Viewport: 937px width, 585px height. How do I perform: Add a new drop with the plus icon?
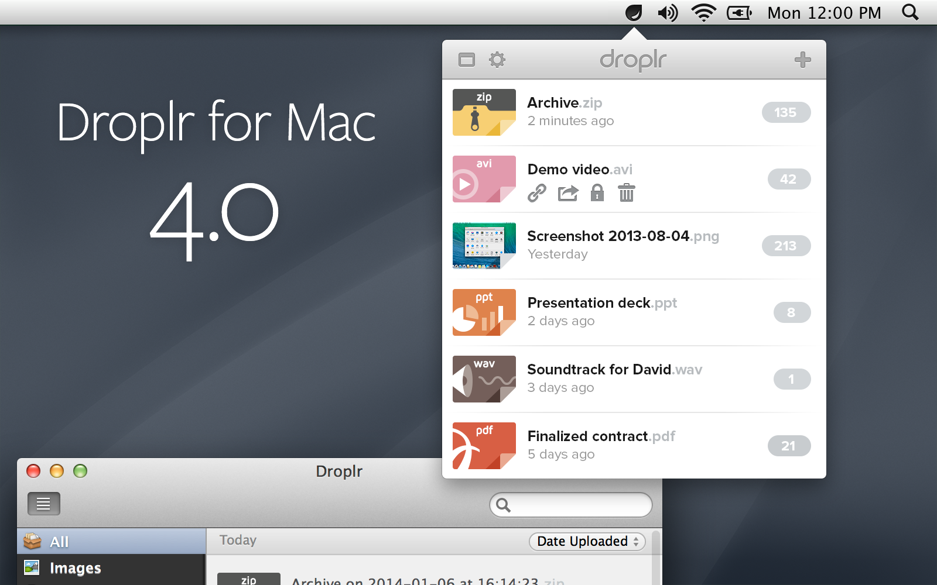(x=802, y=60)
